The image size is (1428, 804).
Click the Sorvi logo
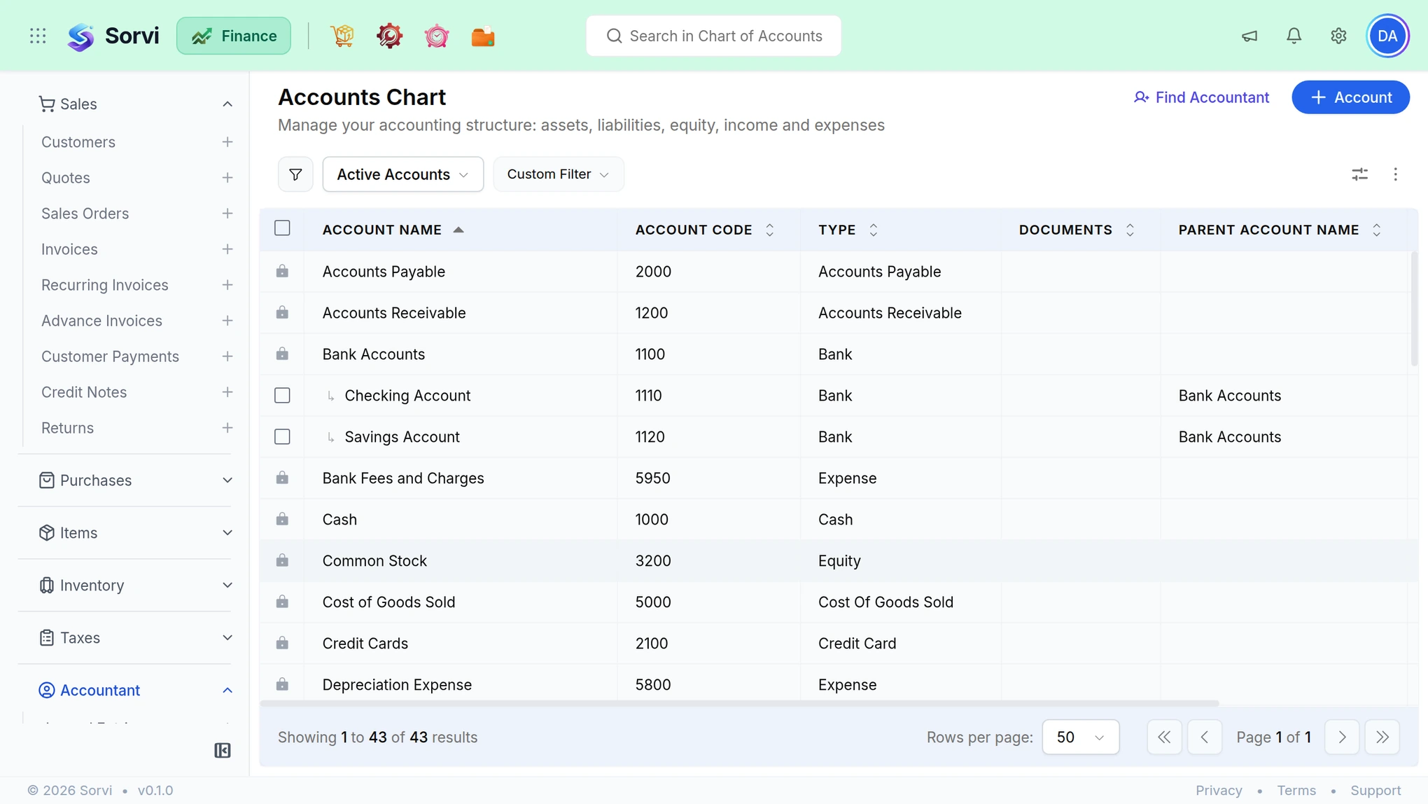[113, 36]
